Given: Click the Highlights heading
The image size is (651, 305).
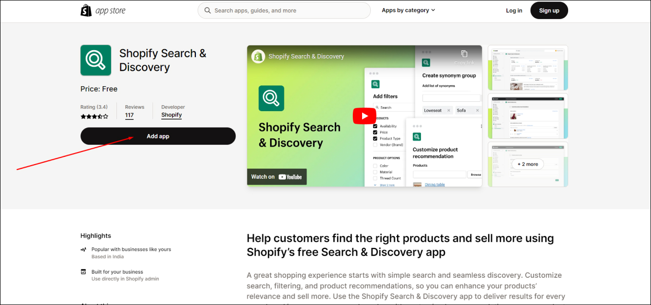Looking at the screenshot, I should click(x=96, y=236).
